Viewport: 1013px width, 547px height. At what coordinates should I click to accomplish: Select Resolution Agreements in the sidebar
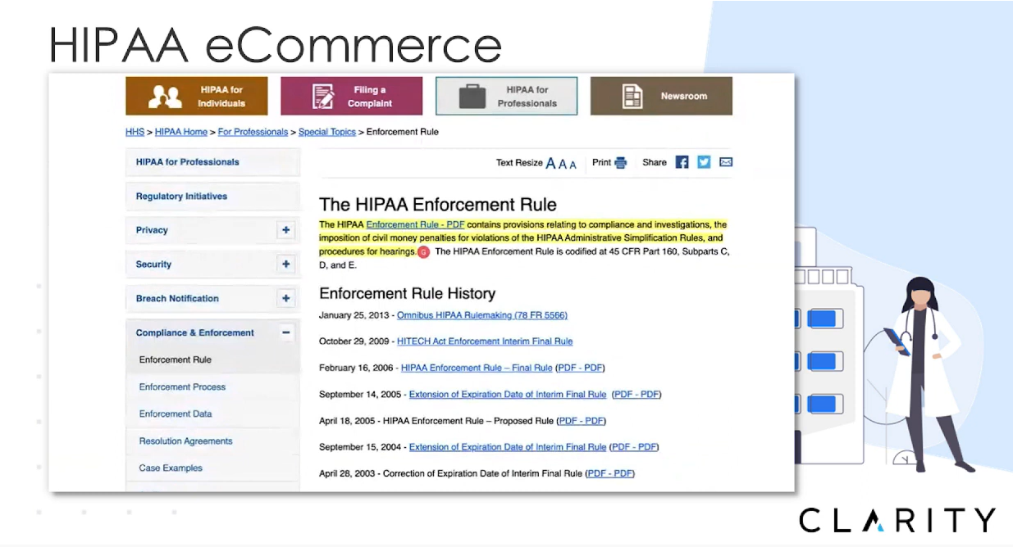(212, 441)
